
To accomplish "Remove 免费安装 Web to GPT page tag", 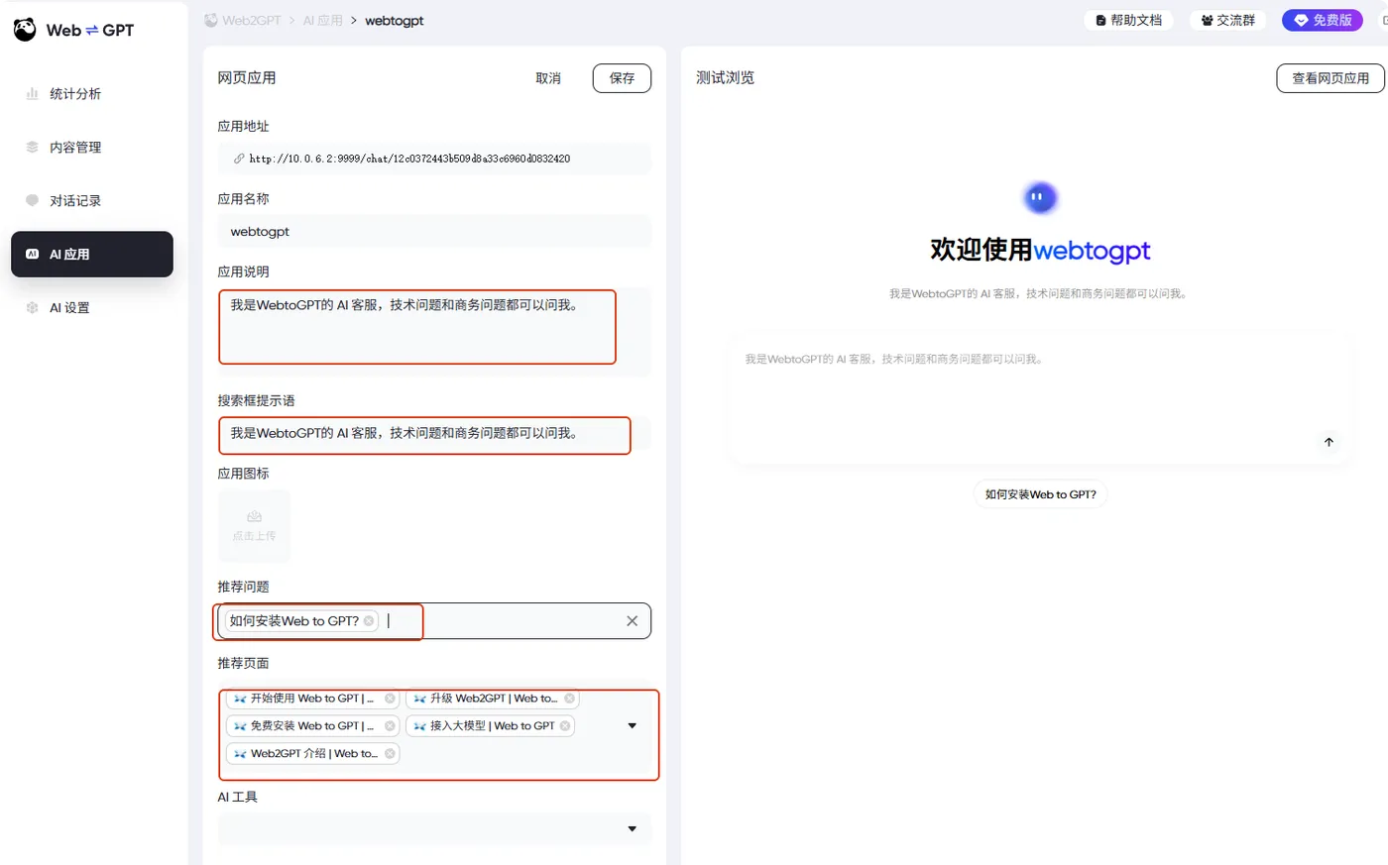I will click(x=390, y=726).
